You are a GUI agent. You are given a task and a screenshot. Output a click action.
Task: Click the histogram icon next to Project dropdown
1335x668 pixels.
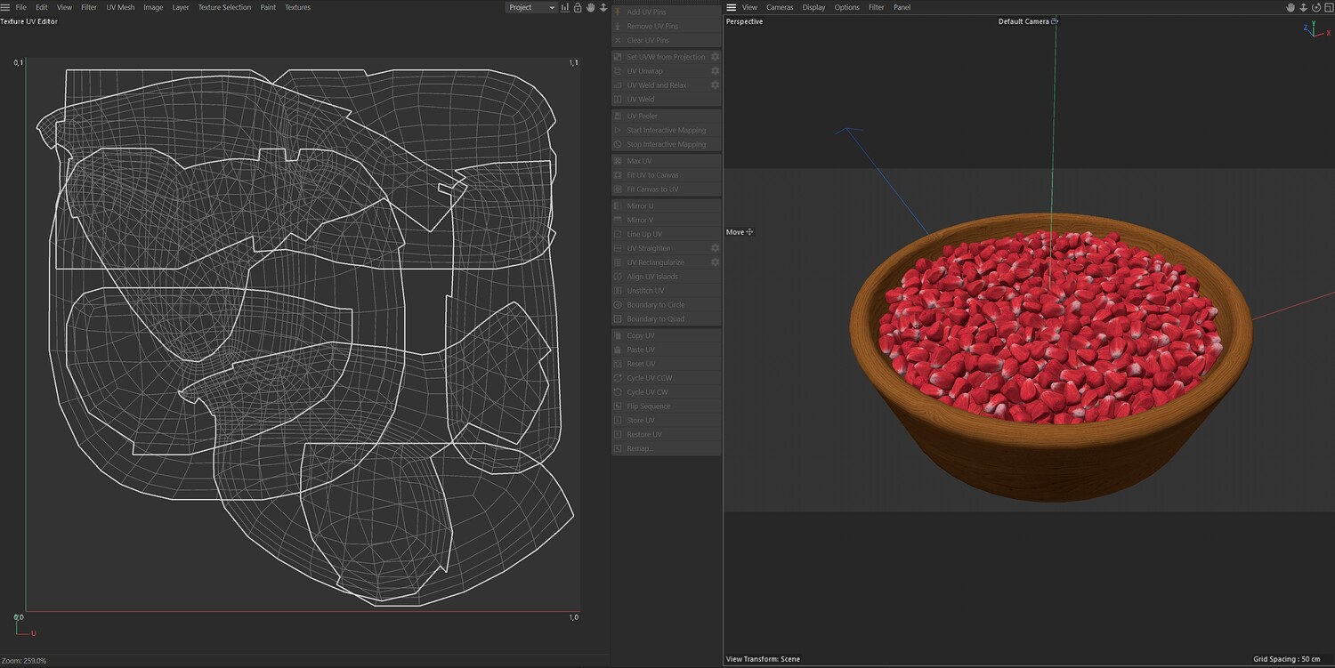565,7
